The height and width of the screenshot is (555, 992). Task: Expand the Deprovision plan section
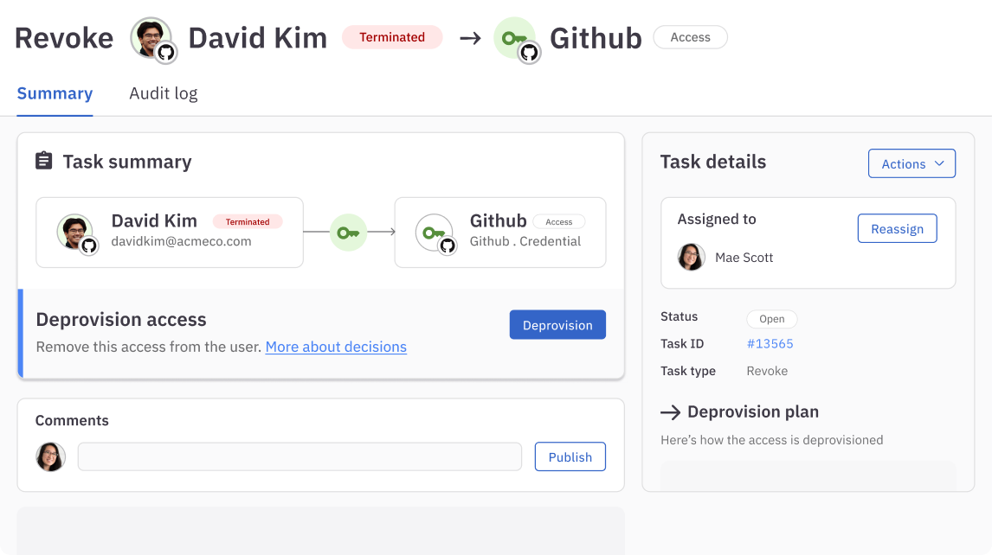pos(751,412)
